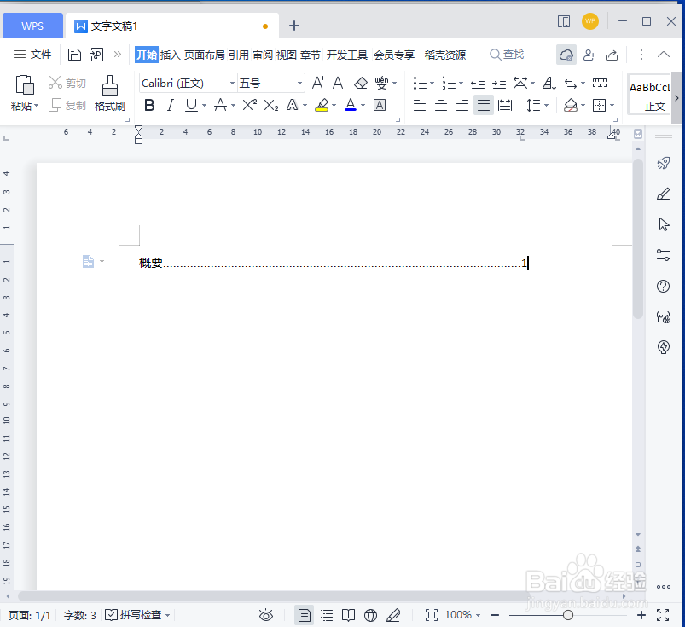Toggle bold formatting
685x627 pixels.
pyautogui.click(x=149, y=105)
